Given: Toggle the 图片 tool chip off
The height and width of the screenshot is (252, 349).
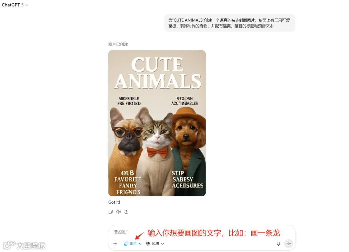Looking at the screenshot, I should pyautogui.click(x=132, y=244).
